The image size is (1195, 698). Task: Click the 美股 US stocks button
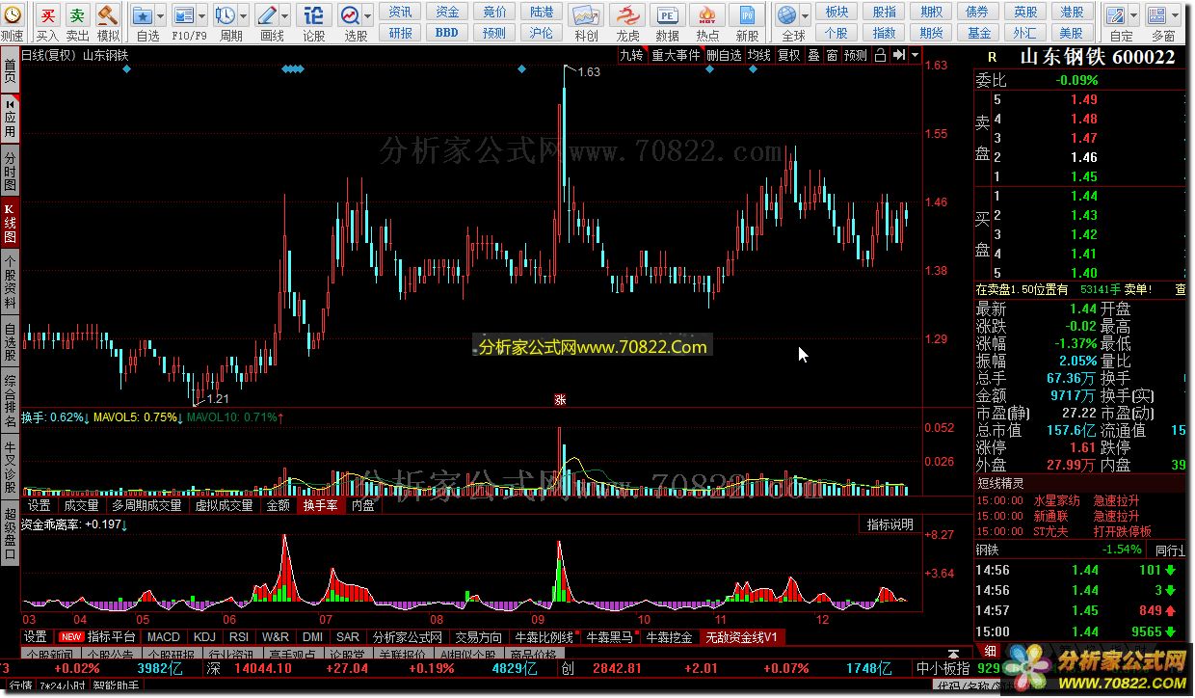[x=1072, y=32]
